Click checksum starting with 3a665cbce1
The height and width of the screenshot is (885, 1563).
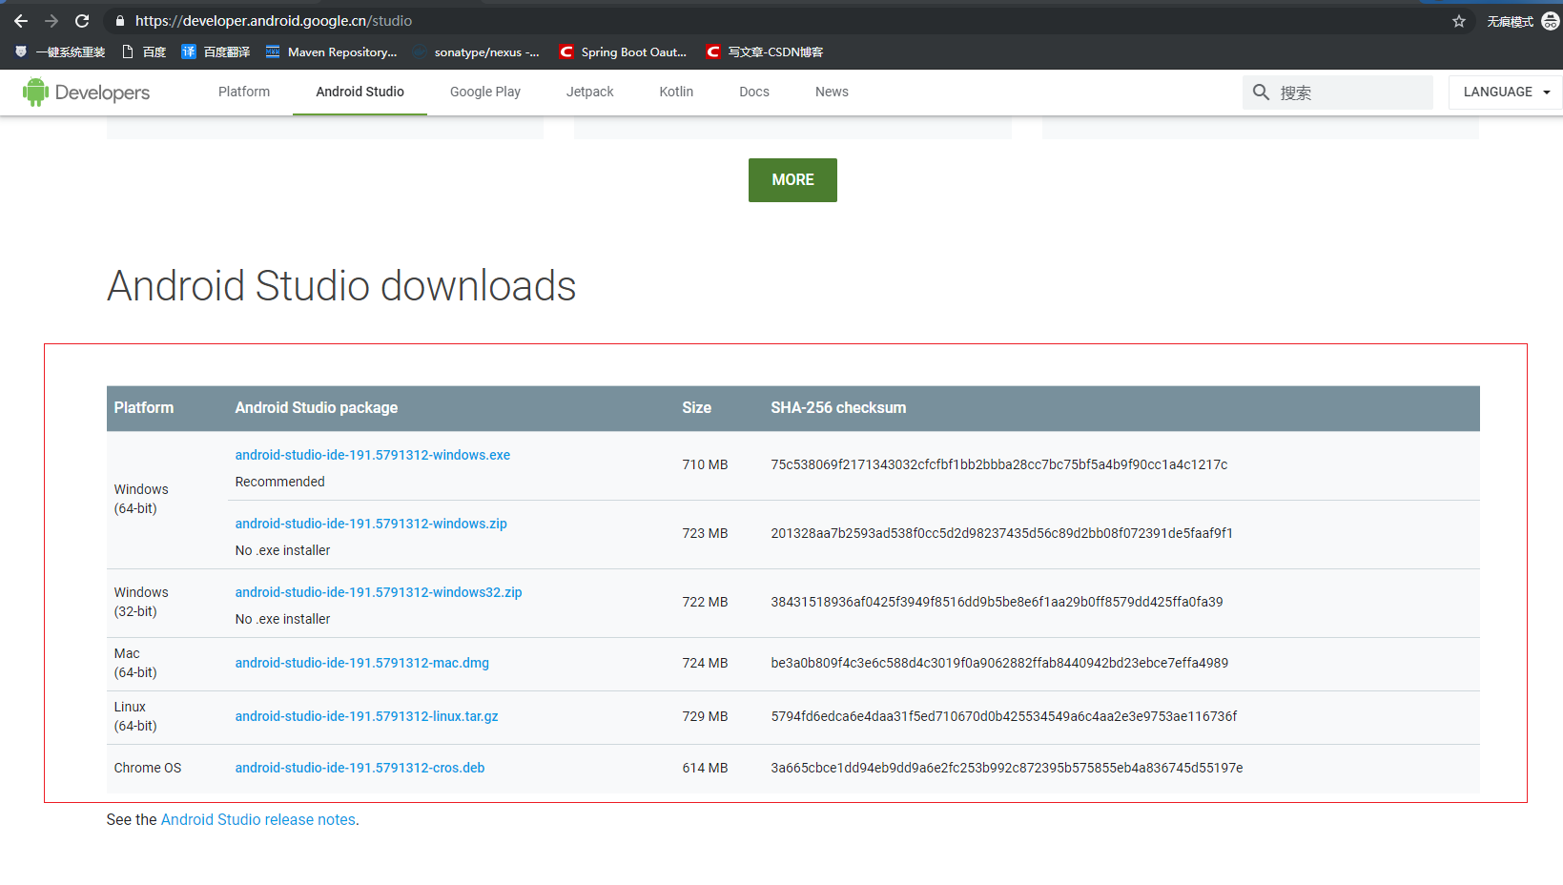click(1007, 768)
